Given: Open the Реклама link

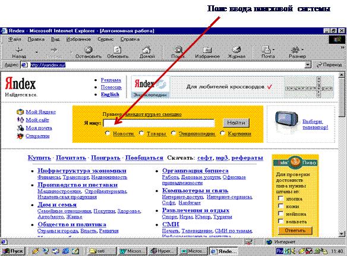Looking at the screenshot, I should click(111, 80).
